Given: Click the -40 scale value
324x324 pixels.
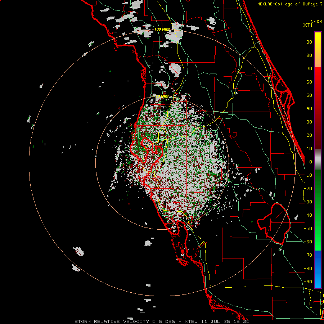Looking at the screenshot, I should tap(308, 215).
